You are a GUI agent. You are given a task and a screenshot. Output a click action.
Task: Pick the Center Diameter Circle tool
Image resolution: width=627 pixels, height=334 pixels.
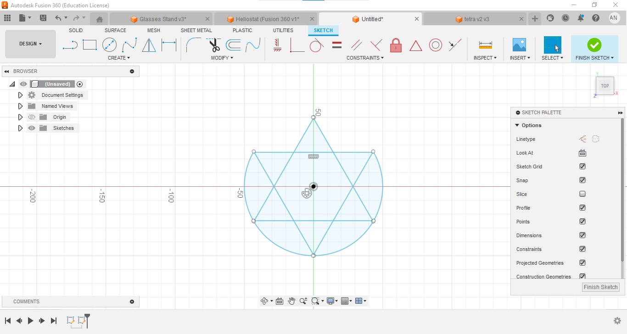109,45
